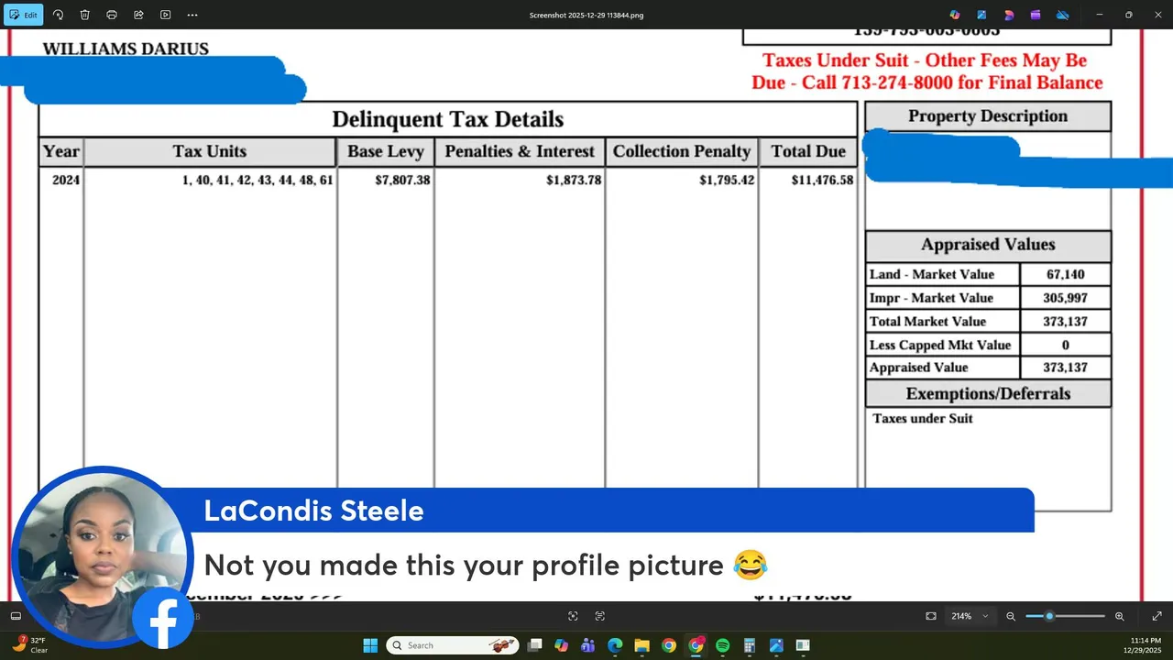Image resolution: width=1173 pixels, height=660 pixels.
Task: Click the Edit image button
Action: point(24,15)
